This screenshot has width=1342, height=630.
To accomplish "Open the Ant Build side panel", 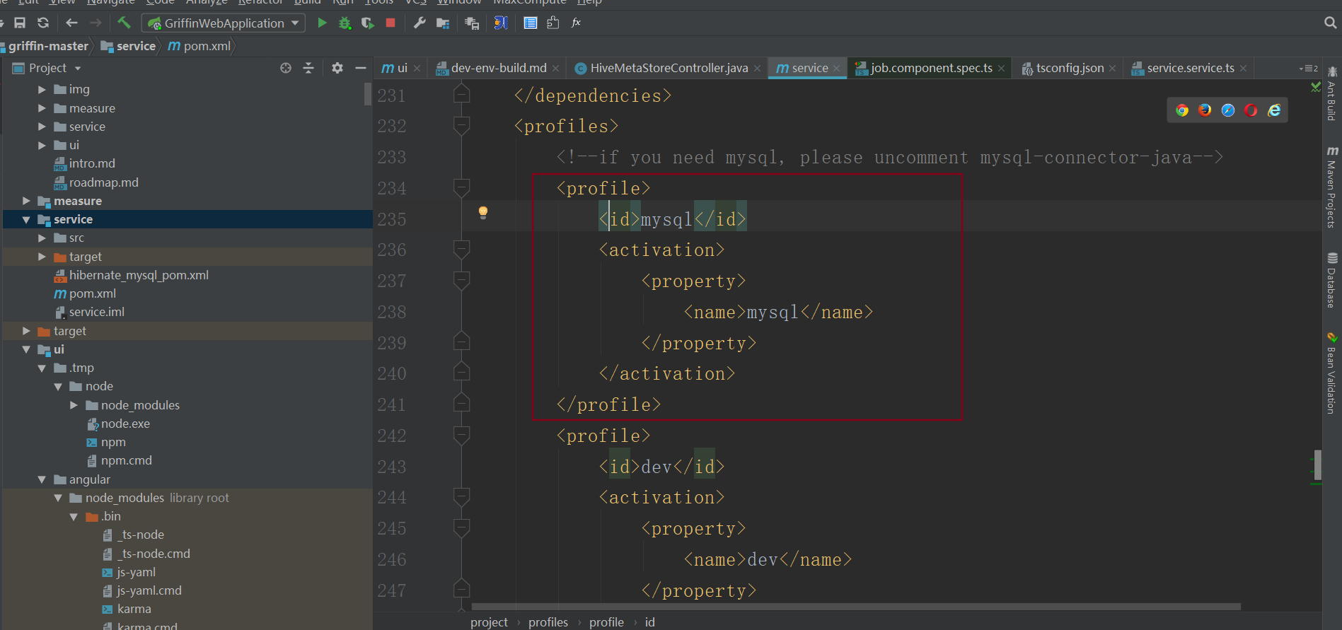I will [1332, 93].
